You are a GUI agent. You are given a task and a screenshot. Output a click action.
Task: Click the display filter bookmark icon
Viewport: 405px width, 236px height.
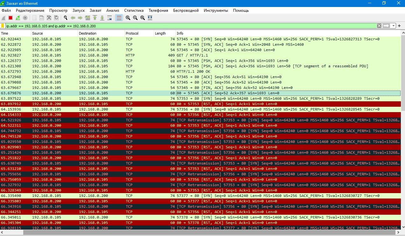pos(3,26)
